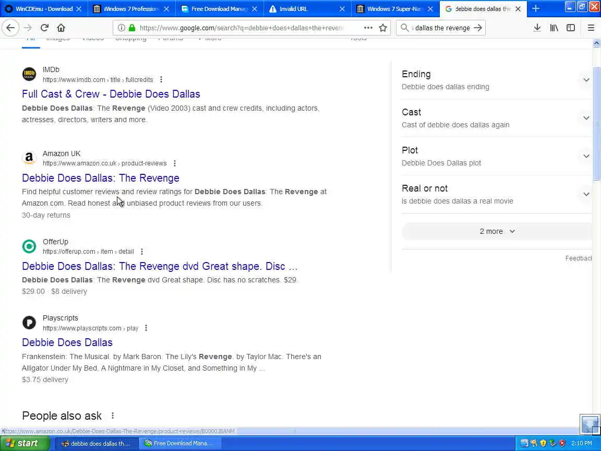Submit search with the arrow button
The image size is (601, 451).
tap(477, 28)
